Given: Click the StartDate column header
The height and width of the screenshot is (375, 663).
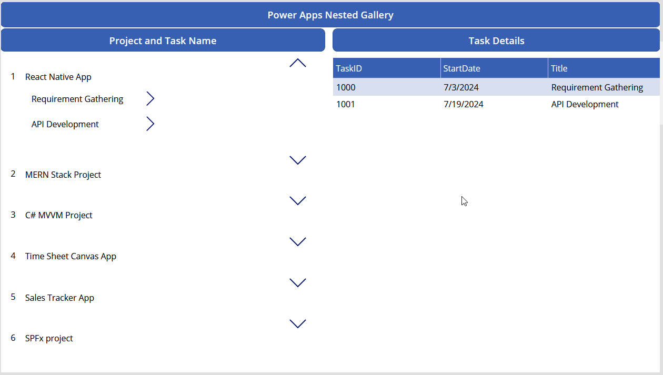Looking at the screenshot, I should pos(494,68).
